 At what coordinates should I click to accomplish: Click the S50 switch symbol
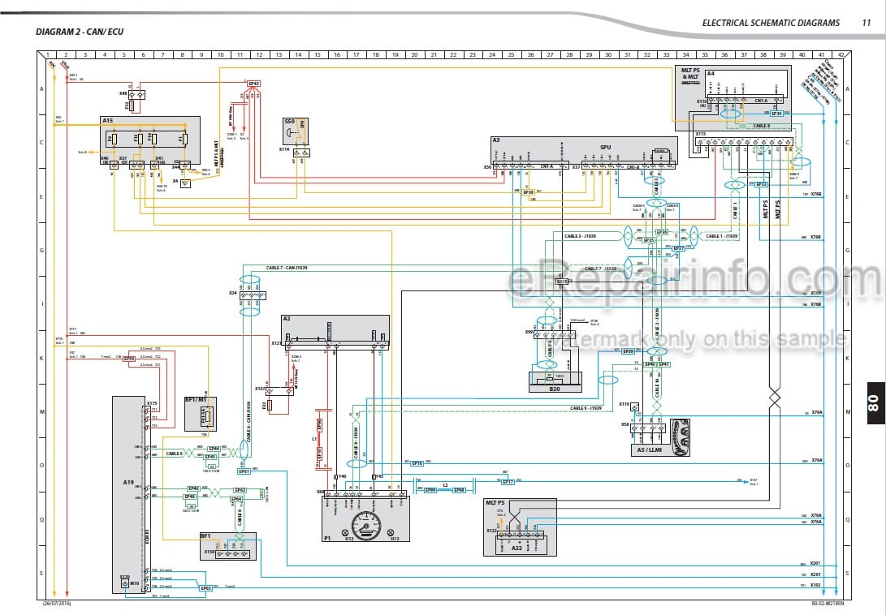292,133
